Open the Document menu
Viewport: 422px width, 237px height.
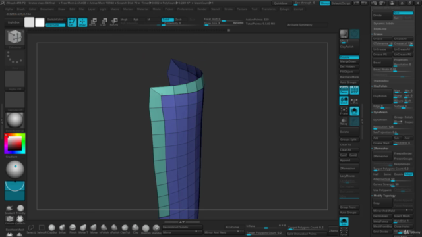tap(47, 9)
